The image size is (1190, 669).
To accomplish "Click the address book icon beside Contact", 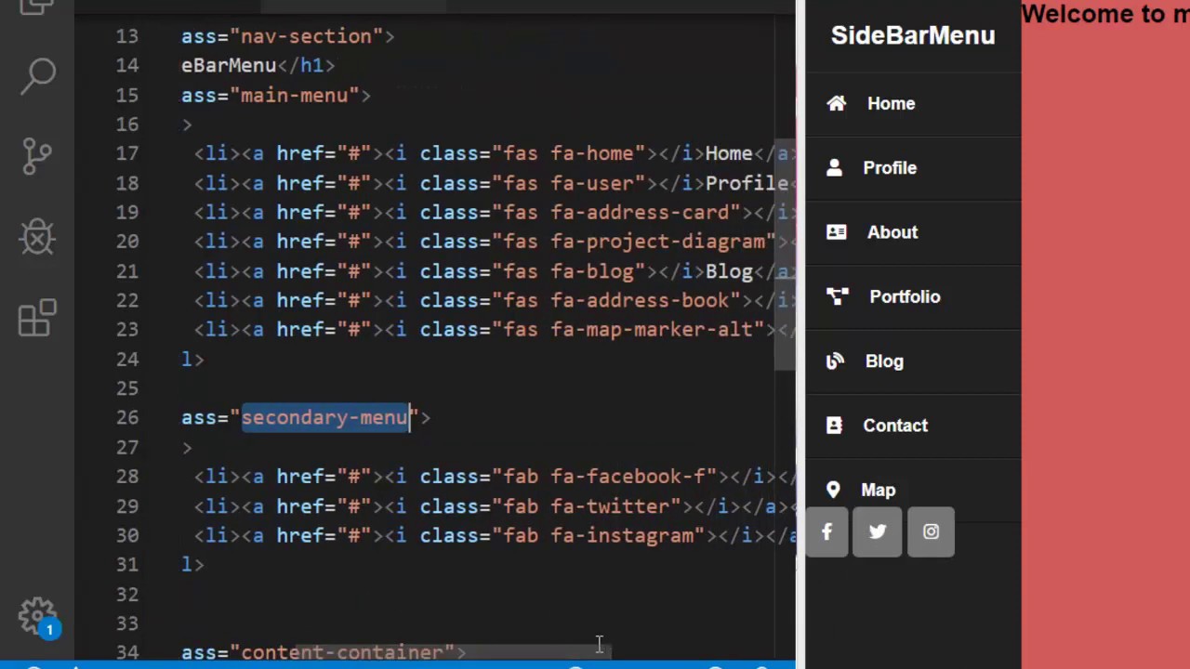I will pyautogui.click(x=834, y=425).
